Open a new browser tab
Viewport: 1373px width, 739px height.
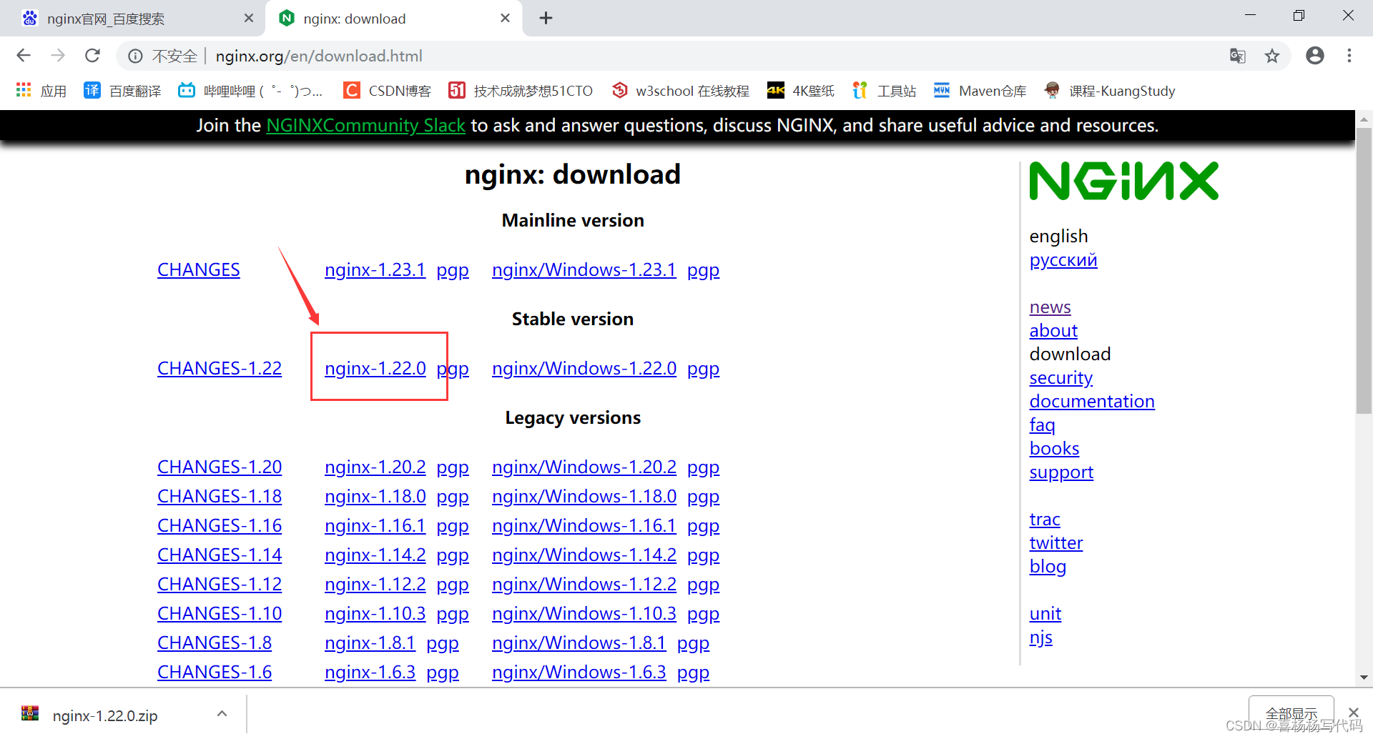546,18
